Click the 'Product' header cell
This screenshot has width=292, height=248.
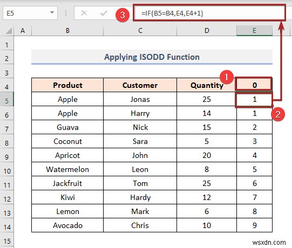tap(67, 85)
